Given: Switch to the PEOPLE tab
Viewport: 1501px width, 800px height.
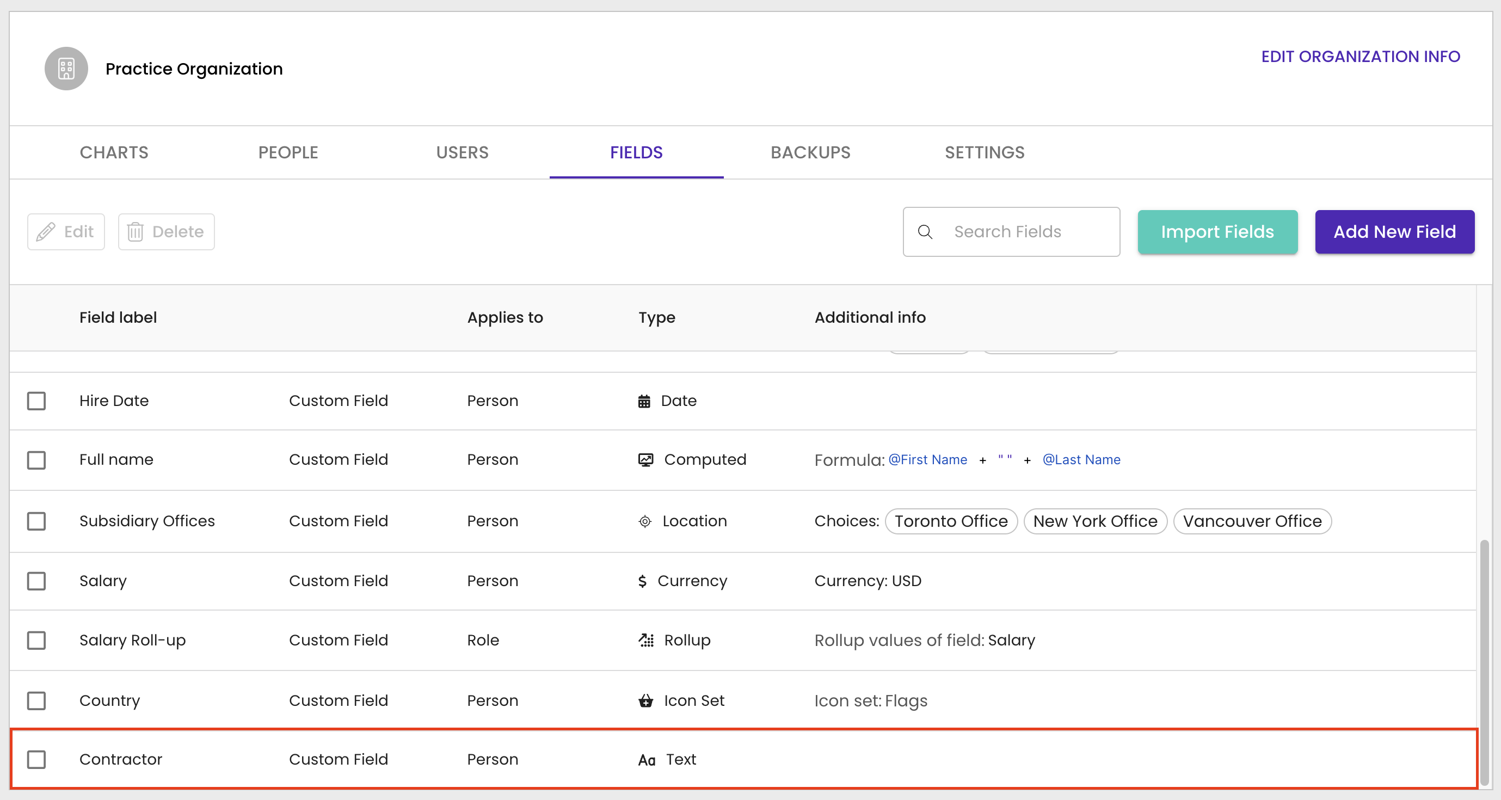Looking at the screenshot, I should [288, 153].
